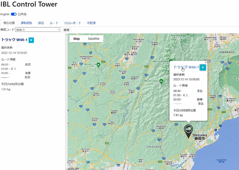Expand the map popup's arrow button
239x170 pixels.
tap(203, 67)
